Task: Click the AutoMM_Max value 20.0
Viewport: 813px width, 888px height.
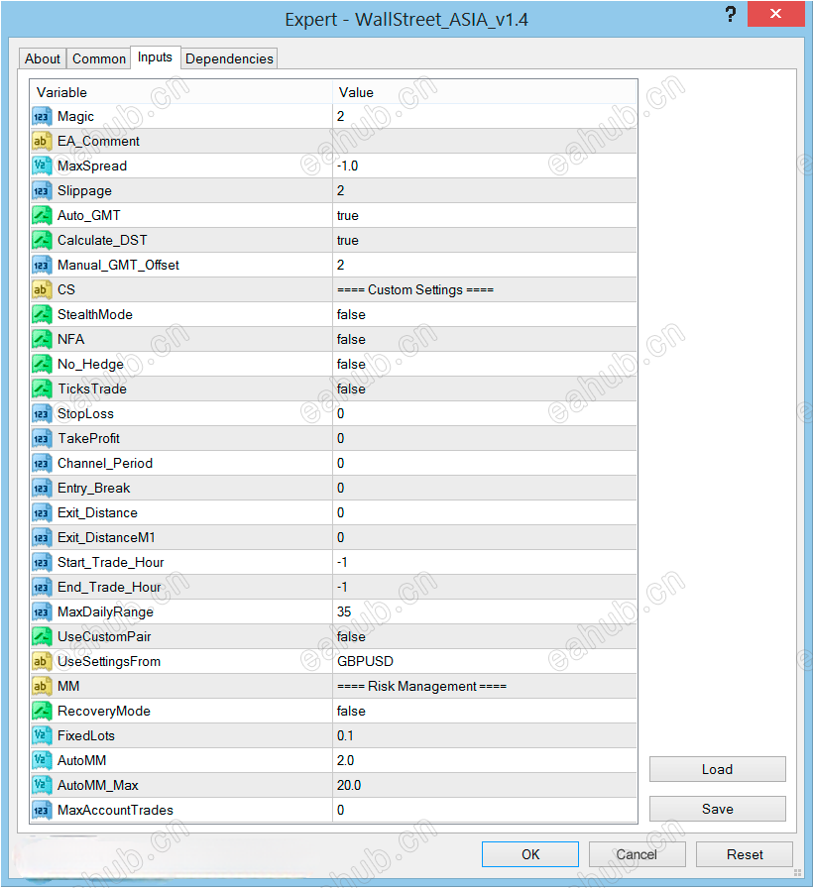Action: pos(348,786)
